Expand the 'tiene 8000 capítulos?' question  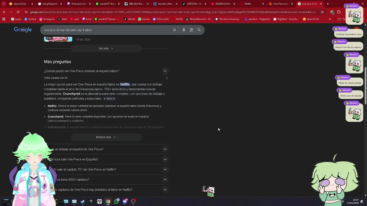coord(165,180)
